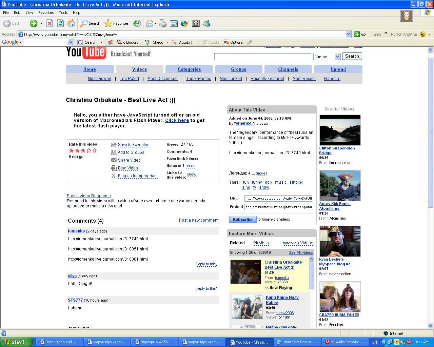Image resolution: width=434 pixels, height=347 pixels.
Task: Open the Forward button history dropdown arrow
Action: (x=41, y=23)
